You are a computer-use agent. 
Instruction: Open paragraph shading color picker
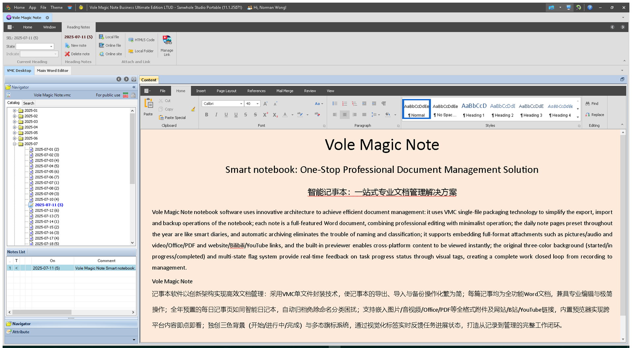tap(395, 115)
